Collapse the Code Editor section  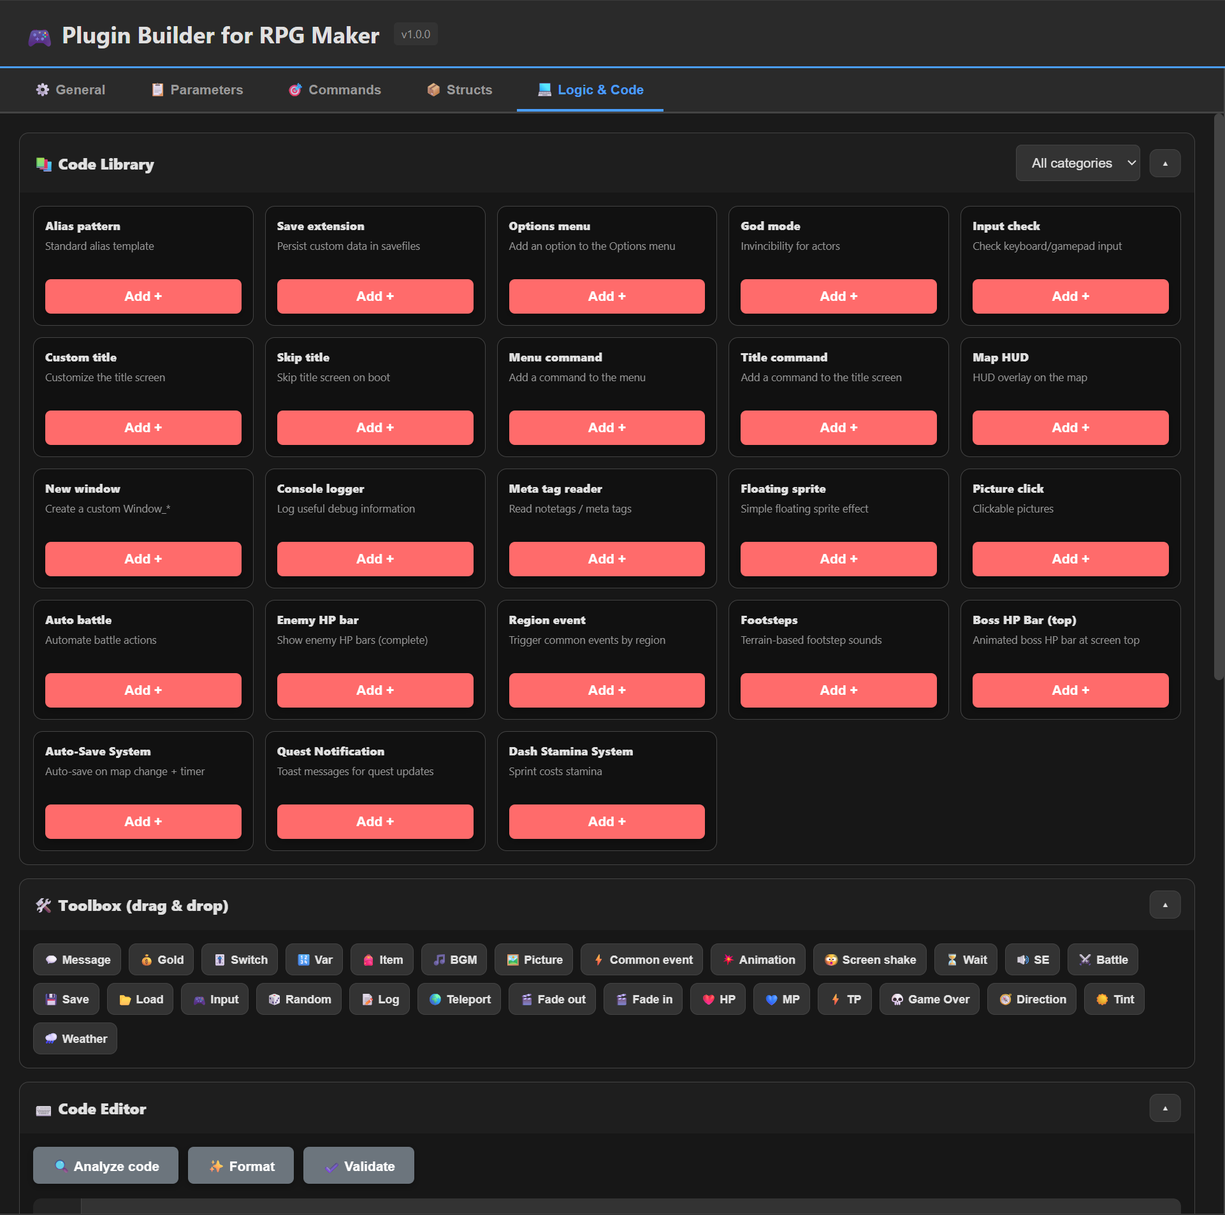click(1164, 1108)
